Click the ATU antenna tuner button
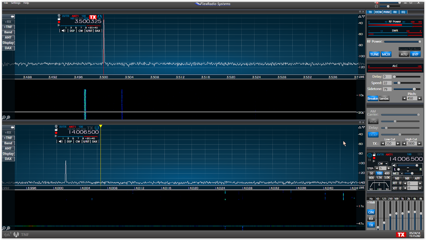The image size is (426, 240). pos(404,54)
